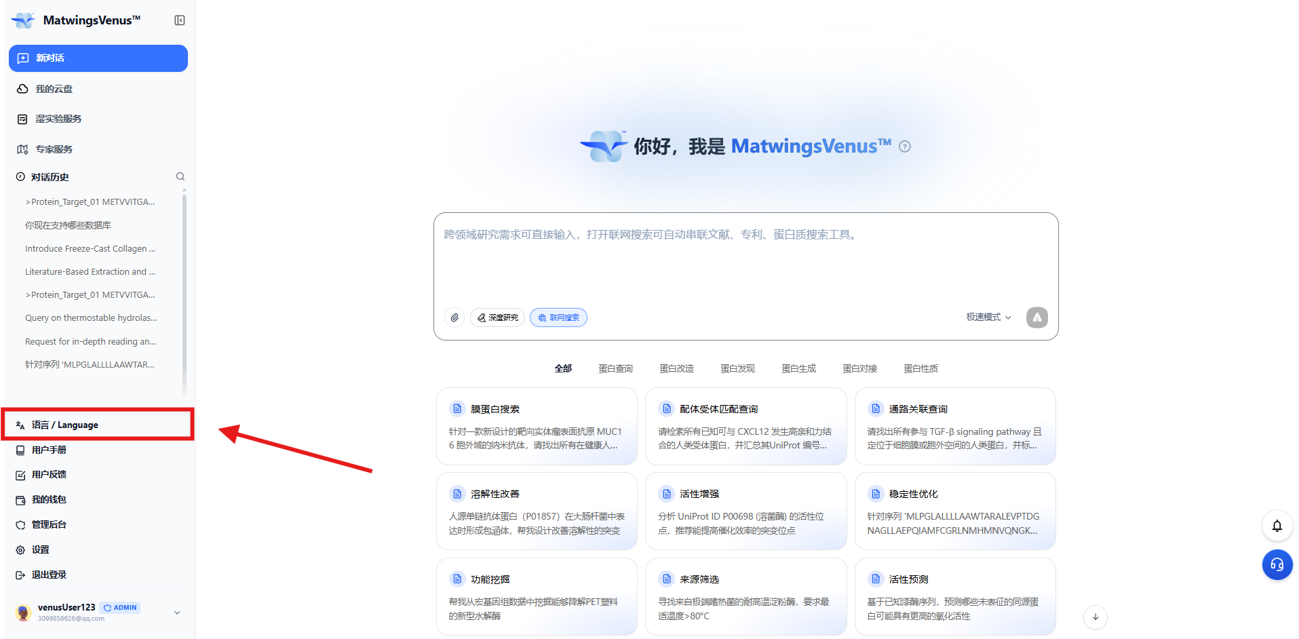The width and height of the screenshot is (1299, 639).
Task: Open 我的云盘 cloud drive
Action: tap(98, 89)
